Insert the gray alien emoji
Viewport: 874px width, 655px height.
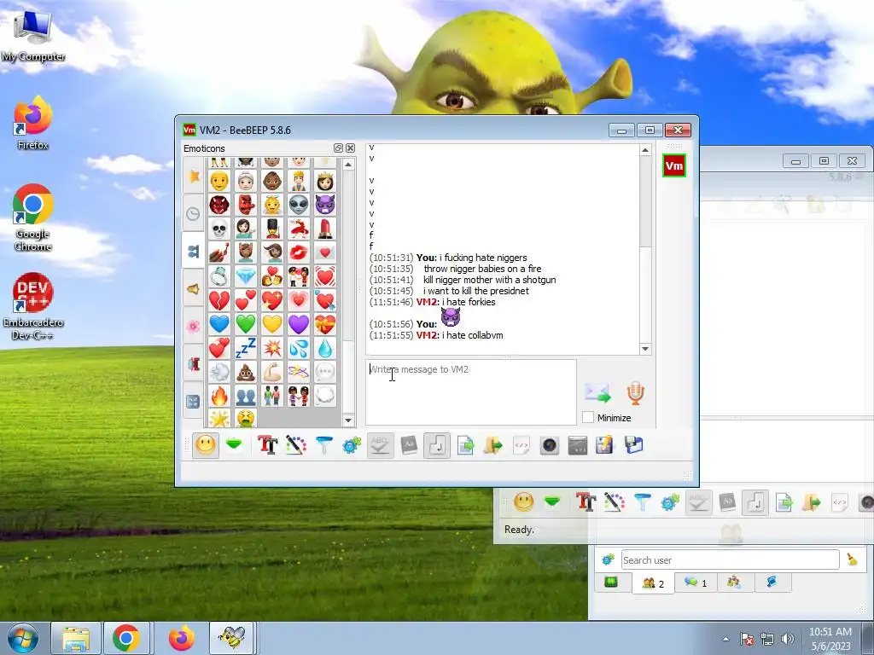click(299, 205)
